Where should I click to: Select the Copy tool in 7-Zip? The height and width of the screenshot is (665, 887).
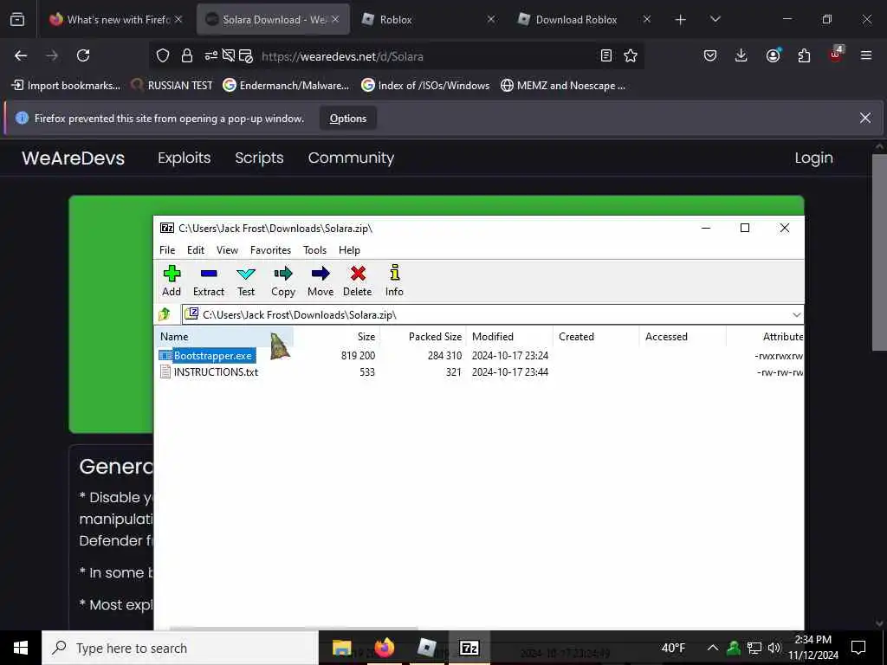(283, 281)
